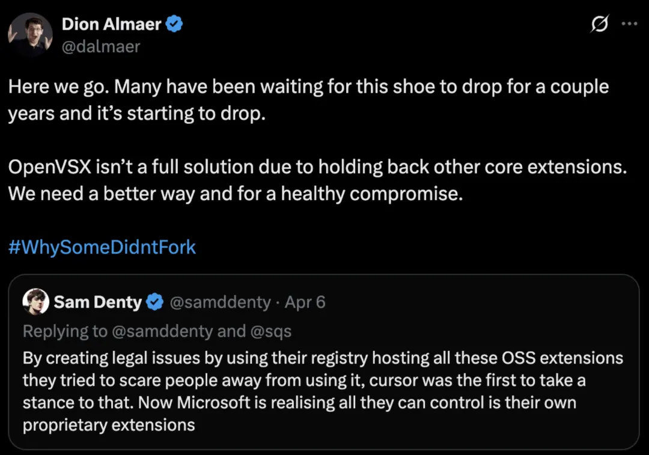This screenshot has height=455, width=649.
Task: Click the 'Replying to' label in quoted tweet
Action: click(x=65, y=331)
